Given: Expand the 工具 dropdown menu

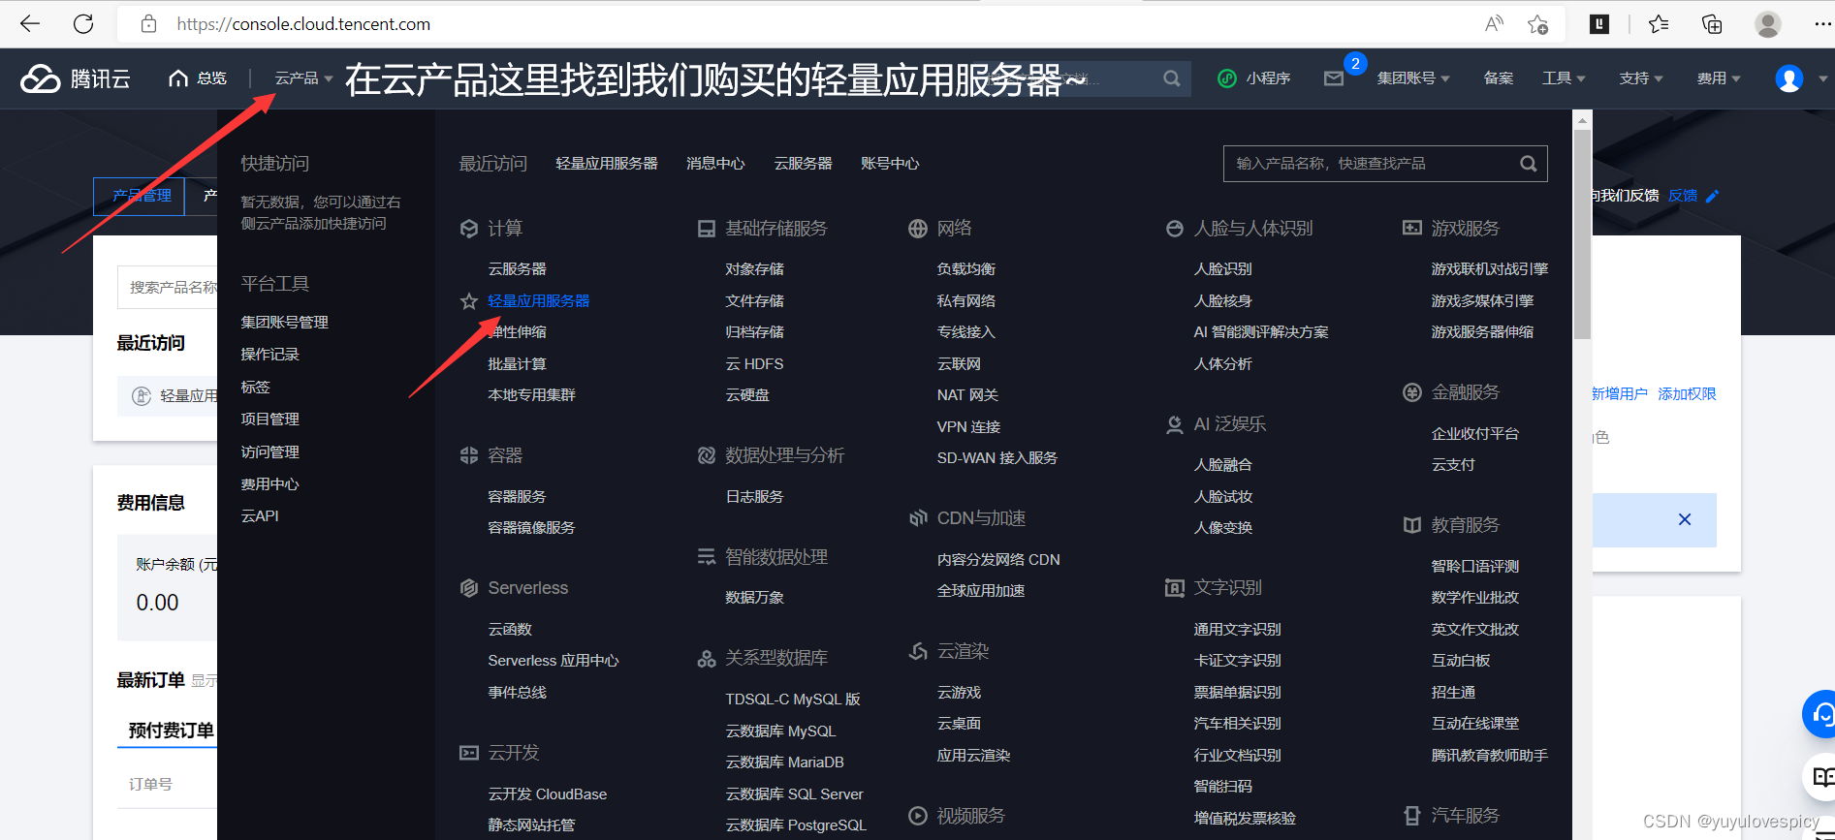Looking at the screenshot, I should (x=1564, y=78).
